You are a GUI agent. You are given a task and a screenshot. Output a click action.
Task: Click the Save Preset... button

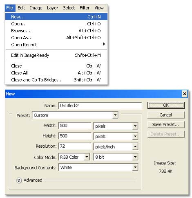coord(166,124)
